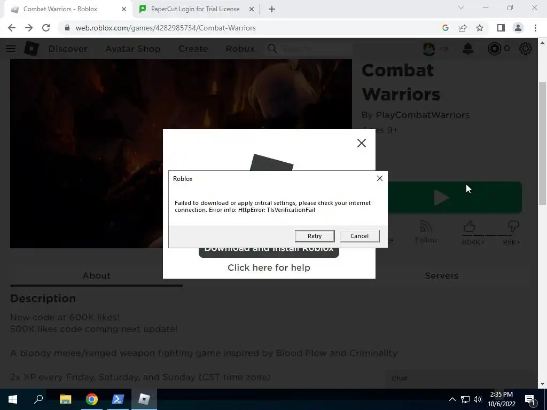Image resolution: width=547 pixels, height=410 pixels.
Task: Click the green Play button
Action: (455, 198)
